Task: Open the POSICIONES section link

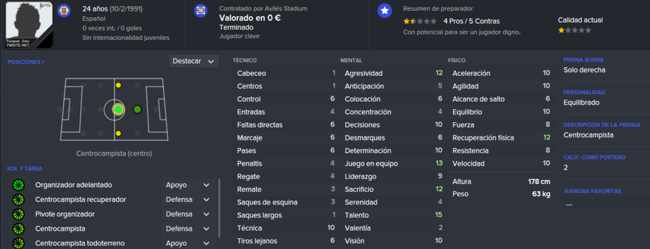Action: (x=26, y=62)
